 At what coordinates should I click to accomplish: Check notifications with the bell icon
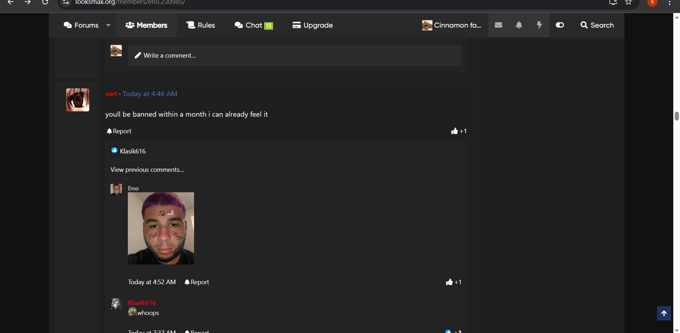click(x=518, y=25)
